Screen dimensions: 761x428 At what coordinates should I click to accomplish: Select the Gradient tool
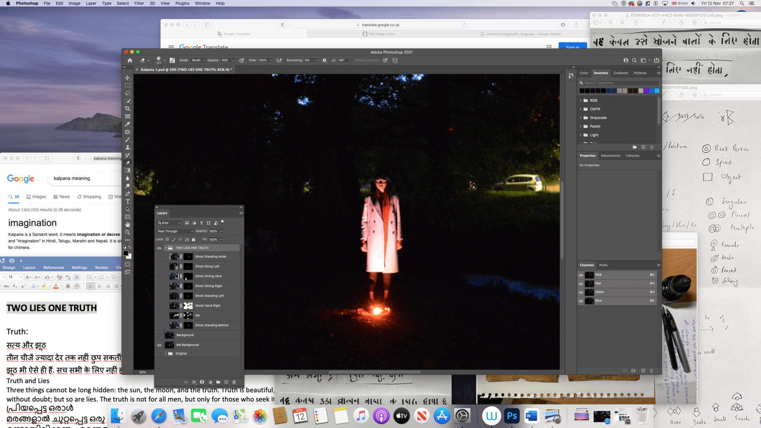point(128,171)
